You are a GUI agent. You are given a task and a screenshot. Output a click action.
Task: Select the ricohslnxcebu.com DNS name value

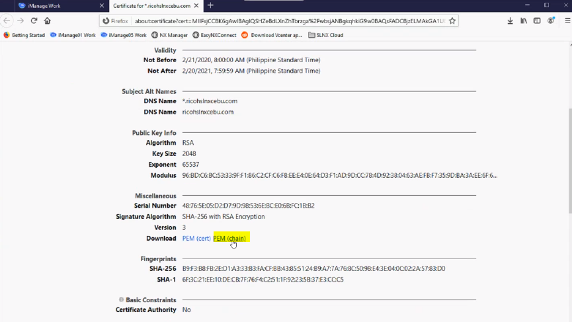(208, 112)
